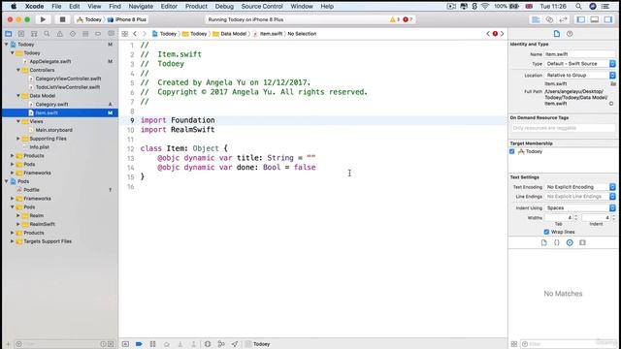Open the Navigate menu

click(141, 7)
